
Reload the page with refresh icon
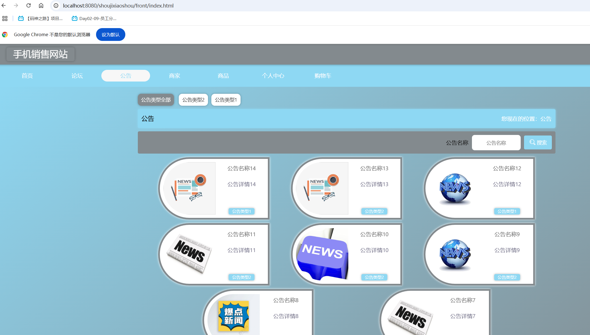pyautogui.click(x=28, y=6)
